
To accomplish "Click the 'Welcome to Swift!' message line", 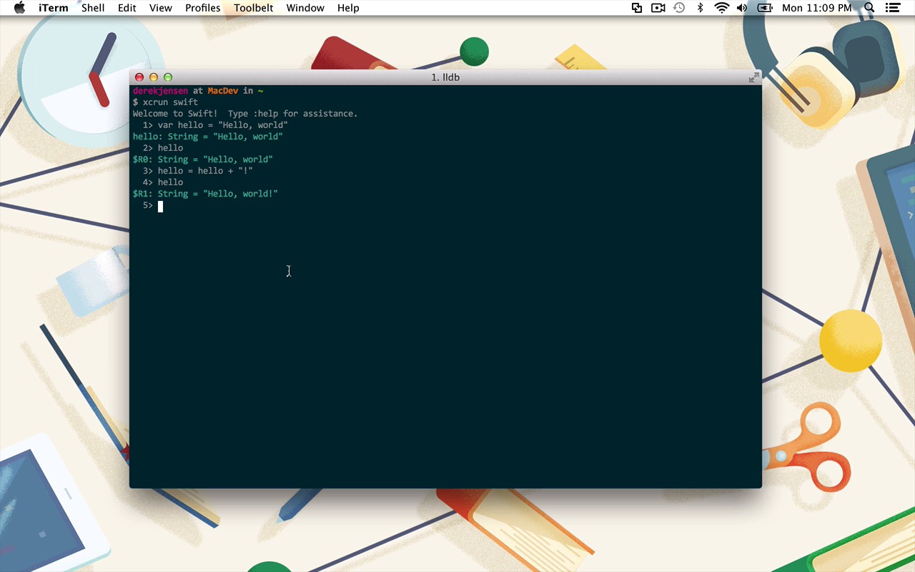I will point(245,114).
